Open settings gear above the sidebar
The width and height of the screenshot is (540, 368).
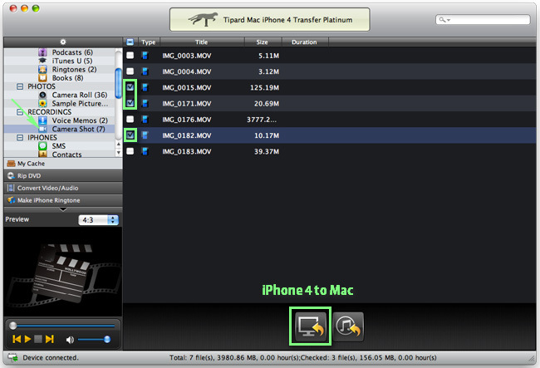pos(62,42)
